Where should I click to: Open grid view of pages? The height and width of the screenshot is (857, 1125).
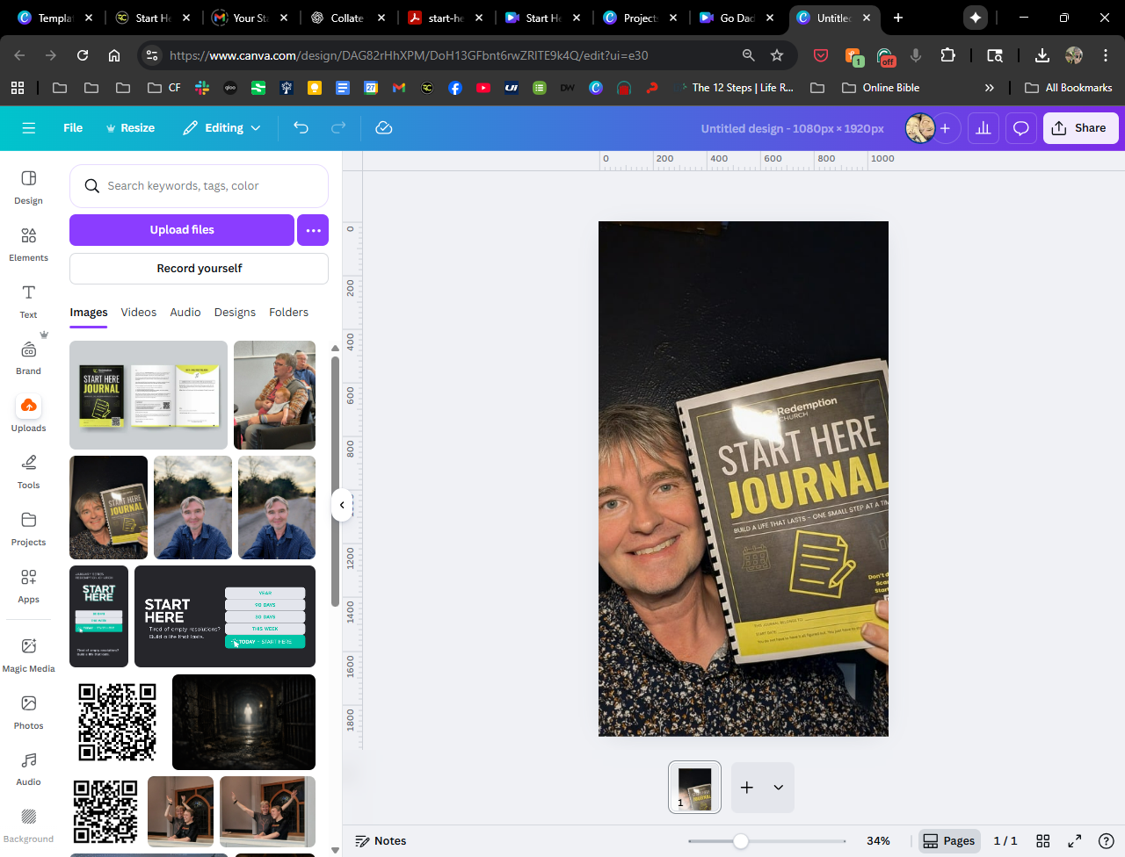(x=1043, y=841)
